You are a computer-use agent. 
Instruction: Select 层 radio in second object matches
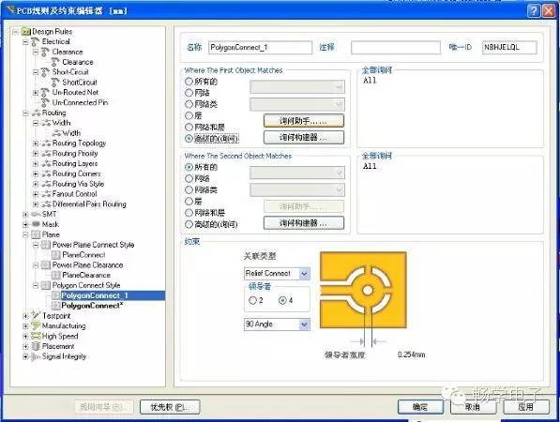click(189, 201)
